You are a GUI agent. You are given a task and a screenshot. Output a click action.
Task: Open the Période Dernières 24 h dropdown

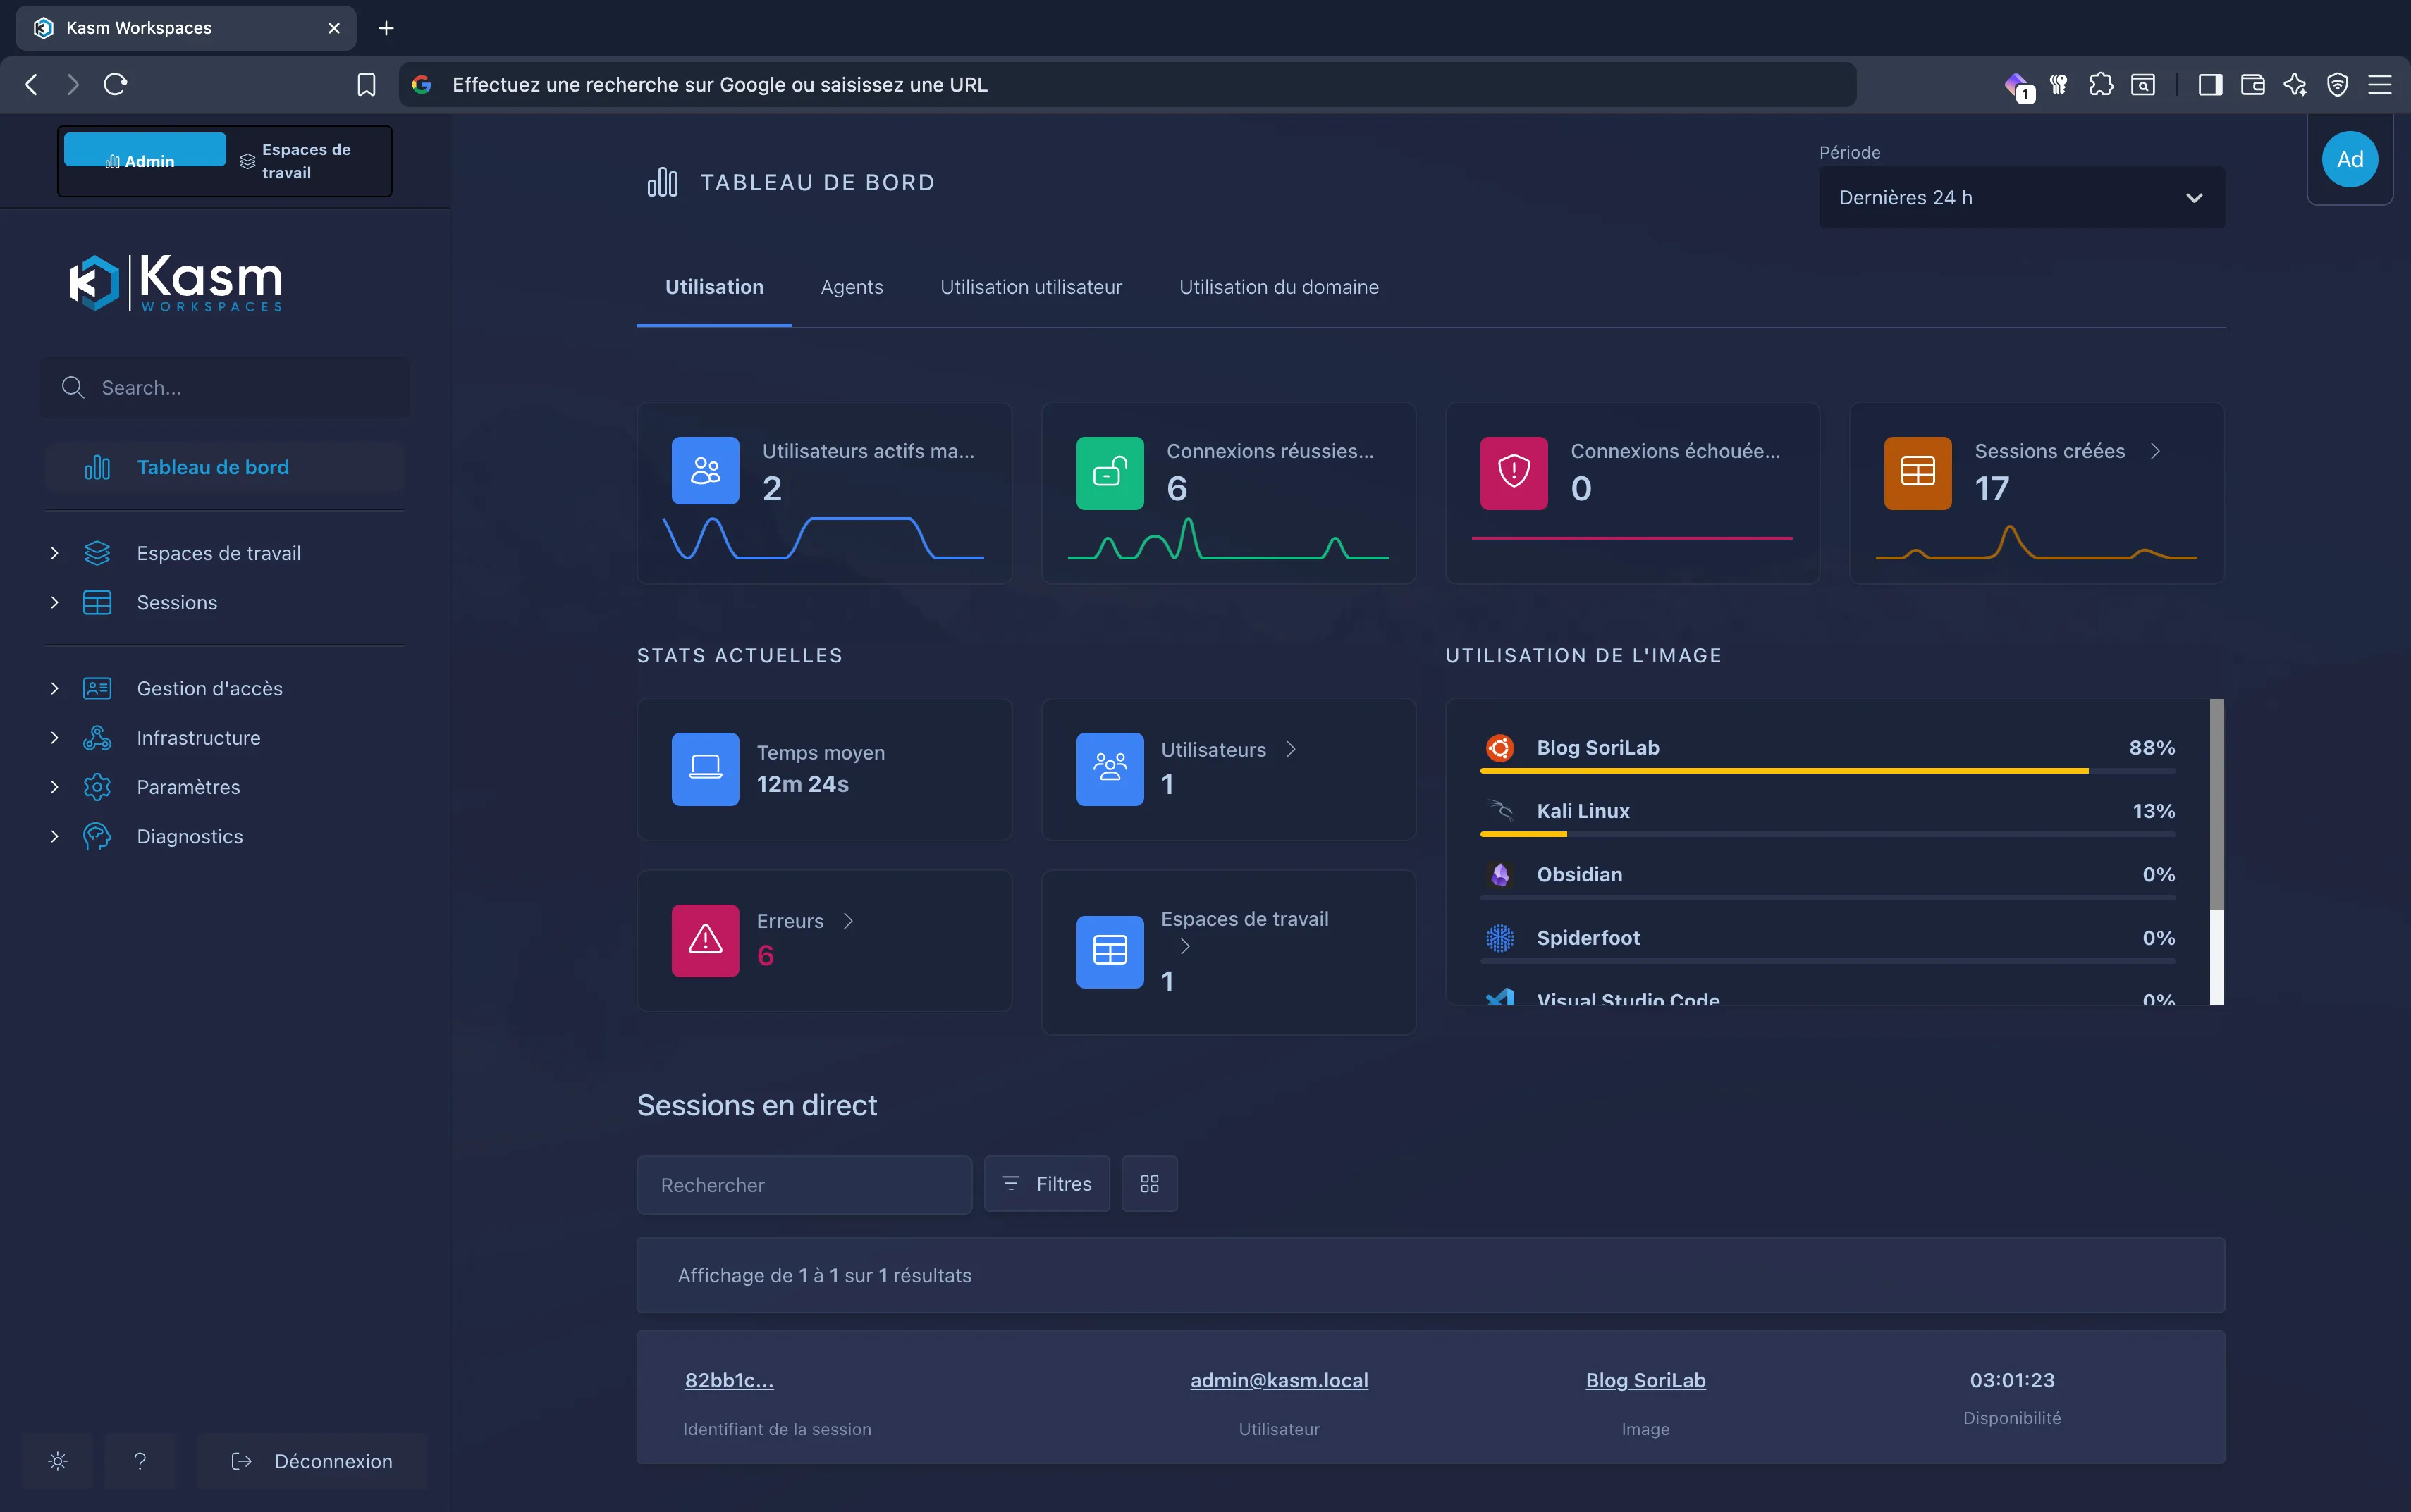[x=2021, y=198]
